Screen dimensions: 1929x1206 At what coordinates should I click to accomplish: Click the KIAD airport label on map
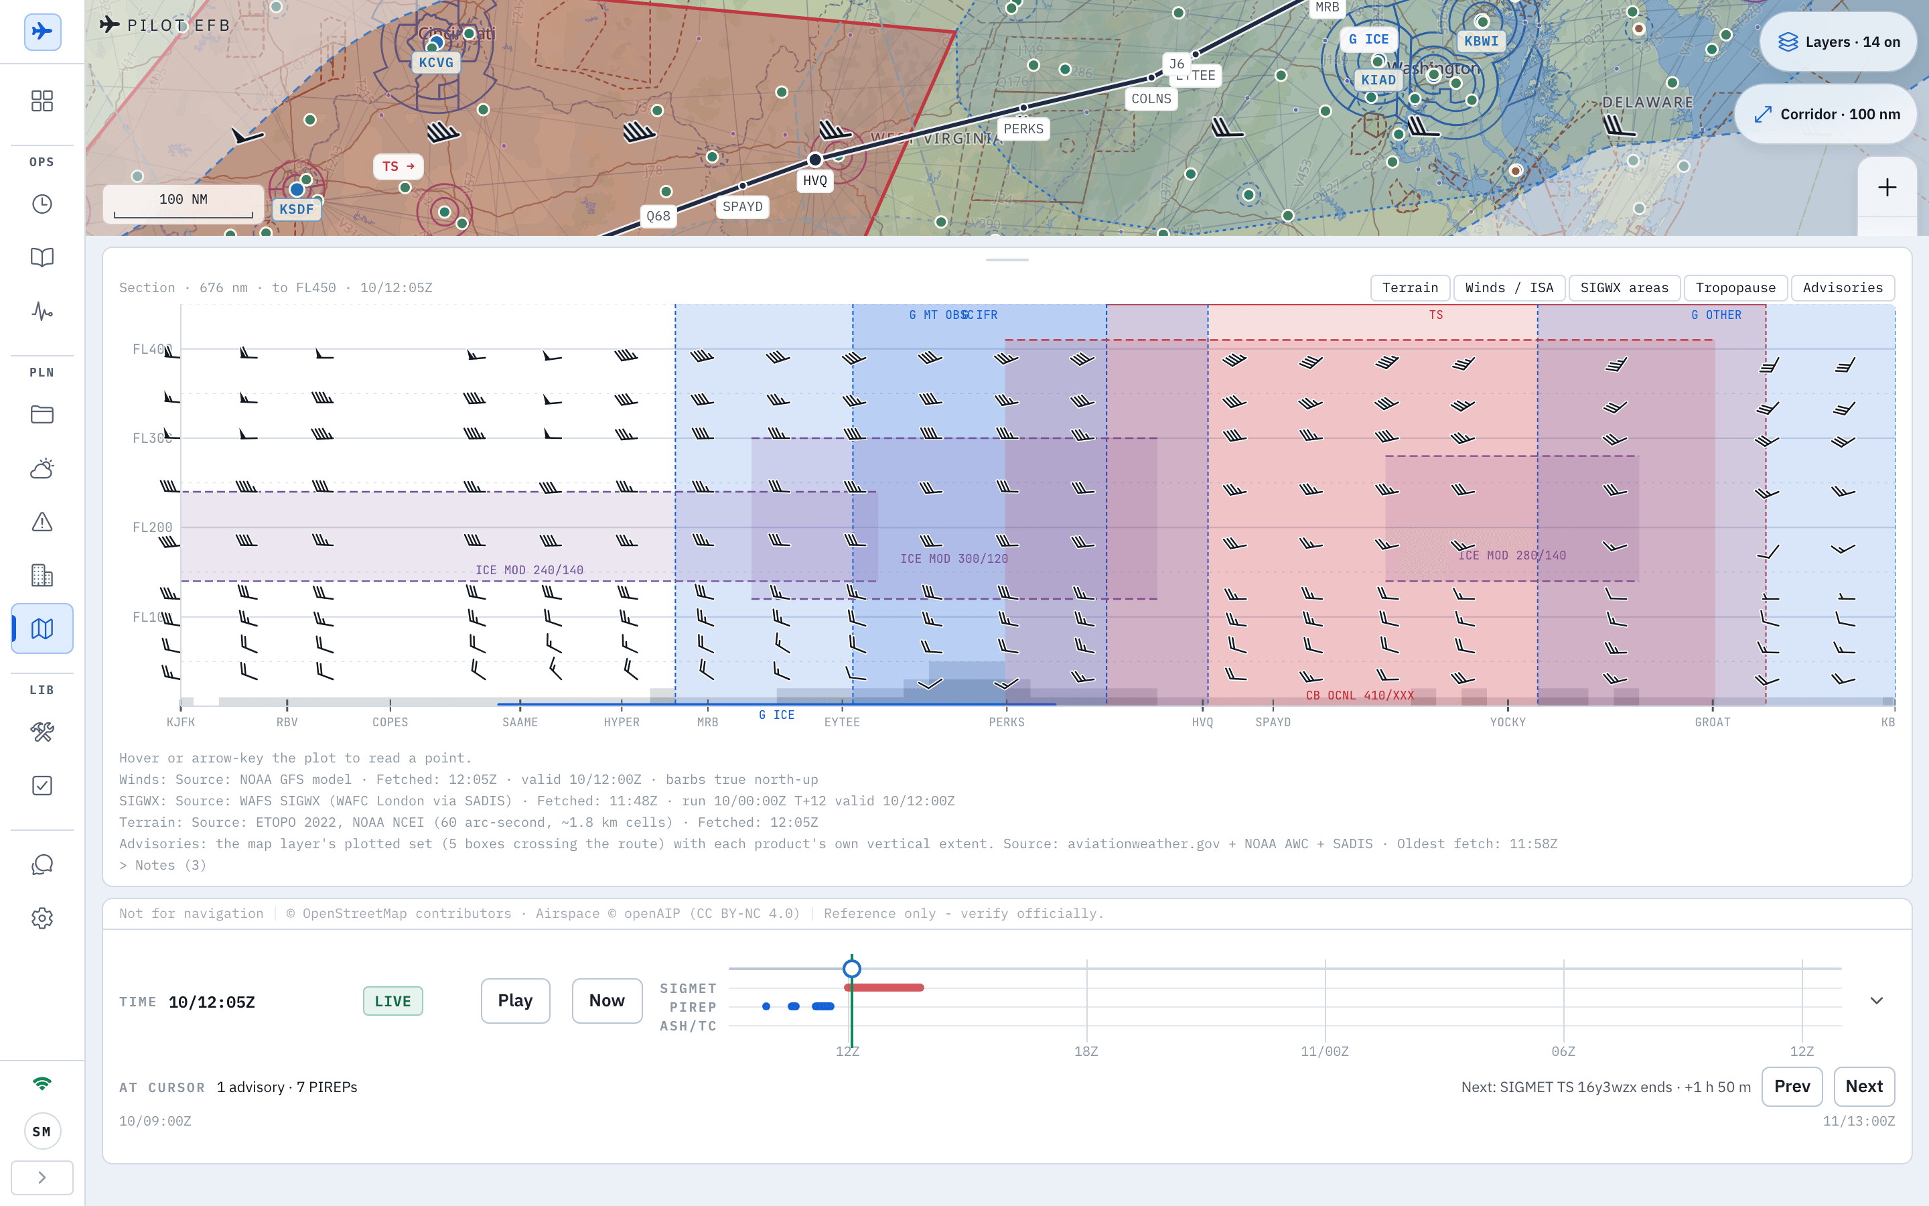1378,80
